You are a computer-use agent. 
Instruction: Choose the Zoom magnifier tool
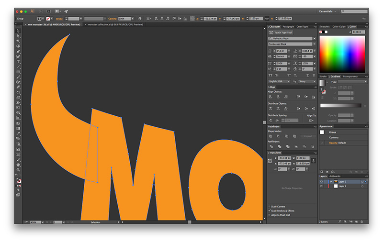(x=19, y=170)
